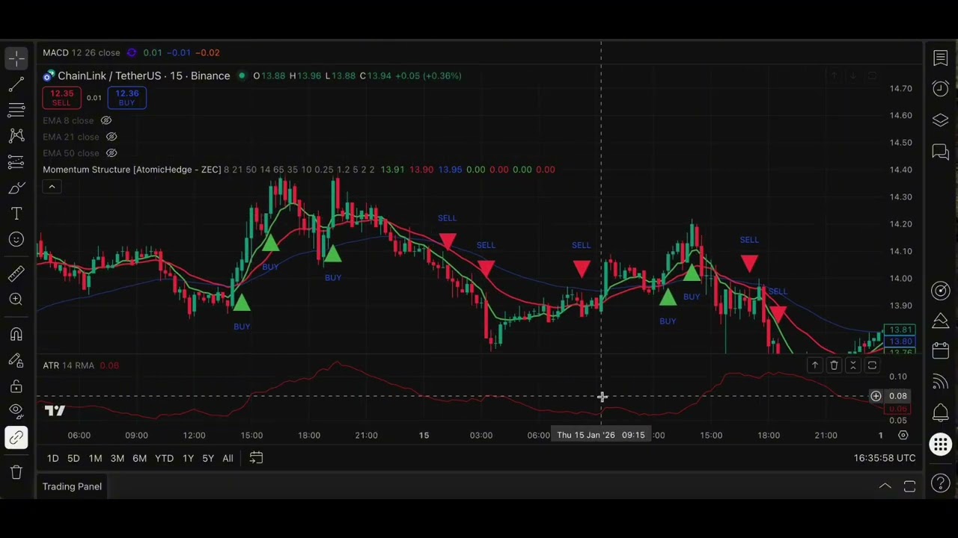
Task: Select the text annotation tool
Action: [16, 214]
